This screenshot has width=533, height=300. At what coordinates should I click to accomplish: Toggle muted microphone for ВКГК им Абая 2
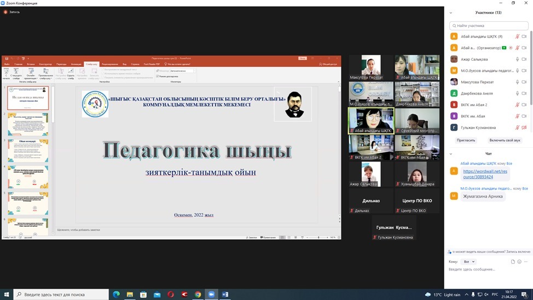coord(517,105)
